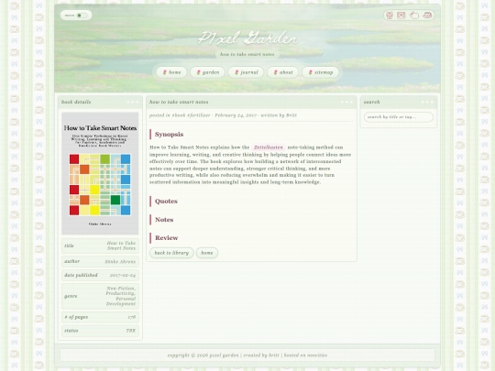Image resolution: width=495 pixels, height=371 pixels.
Task: Click the book cover of How to Take Smart Notes
Action: [100, 173]
